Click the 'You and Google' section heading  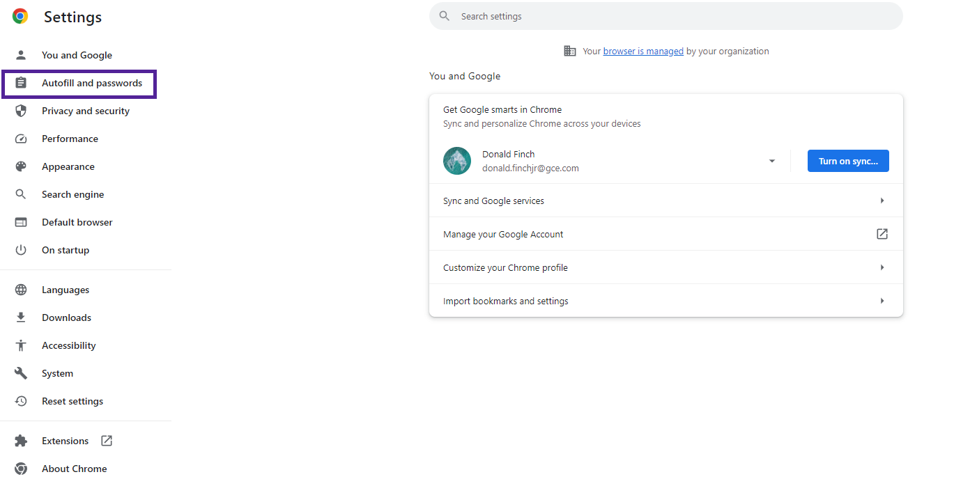pyautogui.click(x=465, y=76)
